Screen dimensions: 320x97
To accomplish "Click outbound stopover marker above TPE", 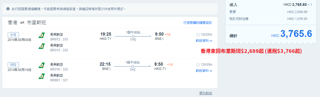I will click(x=133, y=36).
